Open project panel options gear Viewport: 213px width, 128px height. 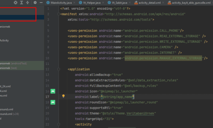[35, 2]
